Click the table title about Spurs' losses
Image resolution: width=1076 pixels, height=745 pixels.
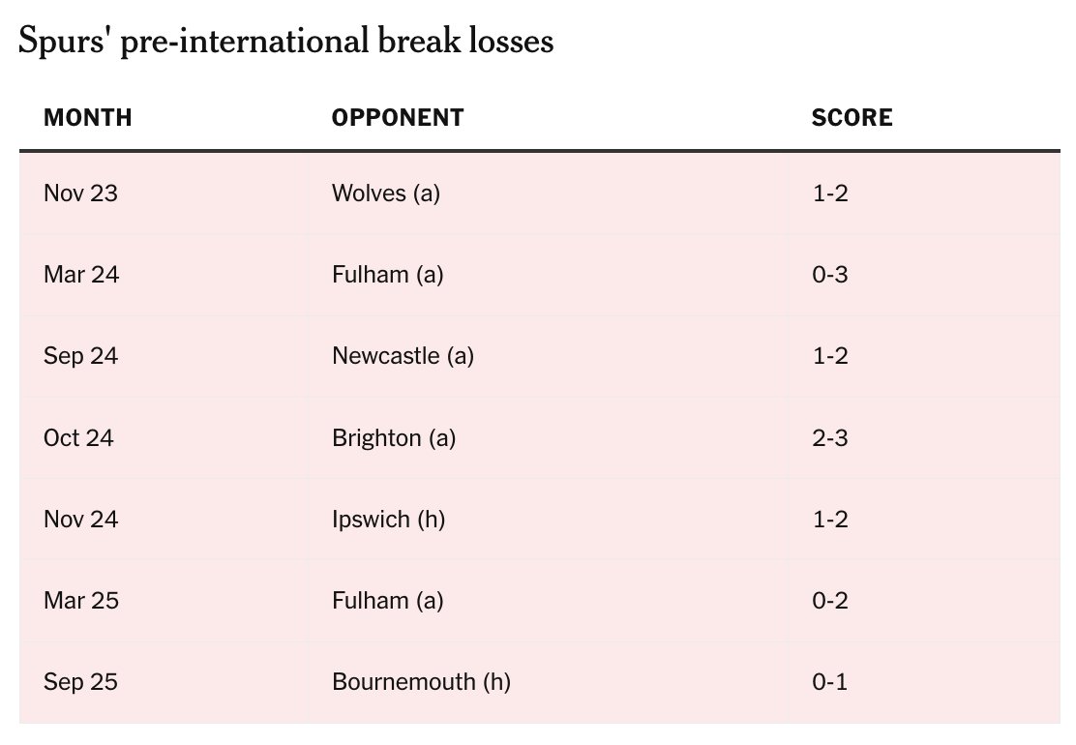[286, 42]
